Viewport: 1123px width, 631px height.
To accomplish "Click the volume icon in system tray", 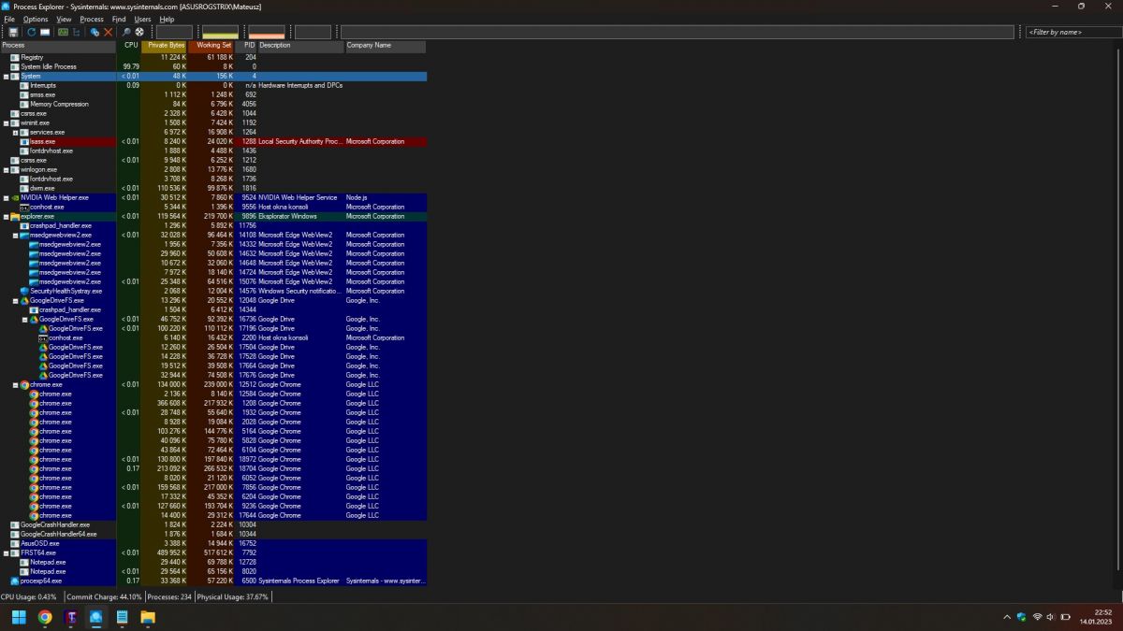I will coord(1050,617).
